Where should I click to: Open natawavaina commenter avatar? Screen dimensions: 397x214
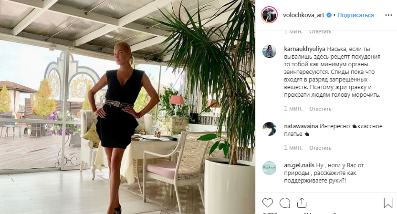click(270, 129)
